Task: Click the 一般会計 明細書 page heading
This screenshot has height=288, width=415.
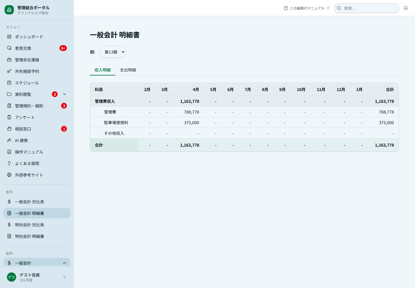Action: click(115, 35)
